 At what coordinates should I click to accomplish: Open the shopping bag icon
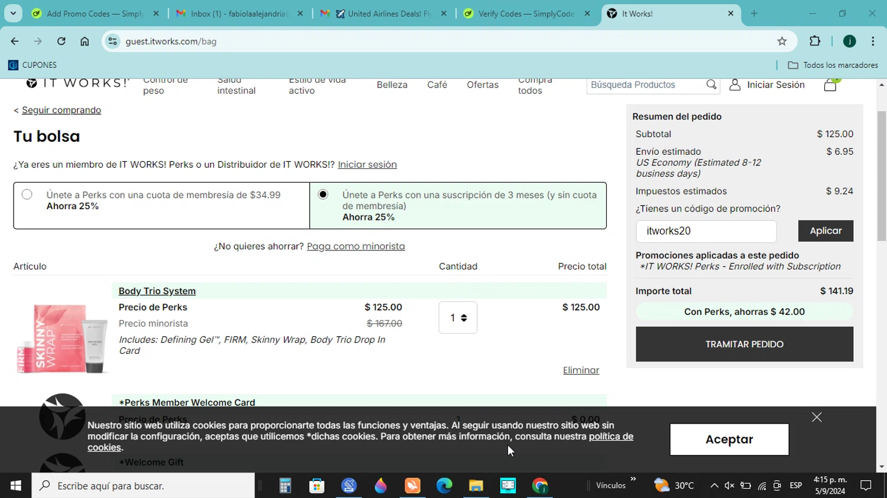tap(830, 85)
